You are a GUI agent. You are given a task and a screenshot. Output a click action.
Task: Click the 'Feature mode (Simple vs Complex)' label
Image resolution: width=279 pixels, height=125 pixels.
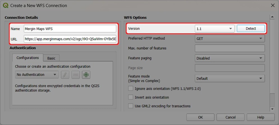point(144,78)
